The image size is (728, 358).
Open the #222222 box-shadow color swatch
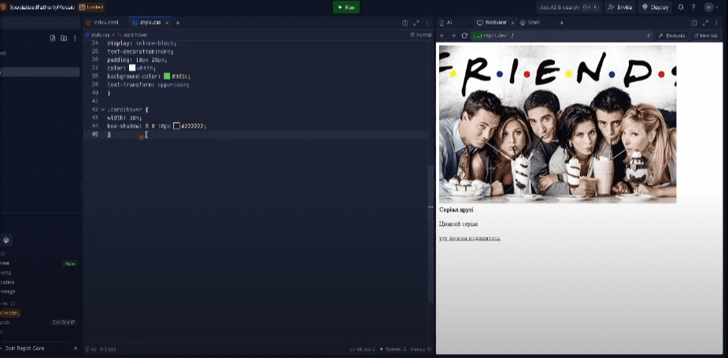[176, 126]
